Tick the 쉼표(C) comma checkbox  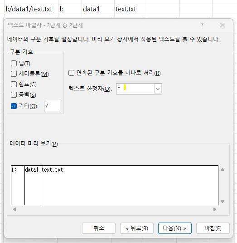click(14, 84)
